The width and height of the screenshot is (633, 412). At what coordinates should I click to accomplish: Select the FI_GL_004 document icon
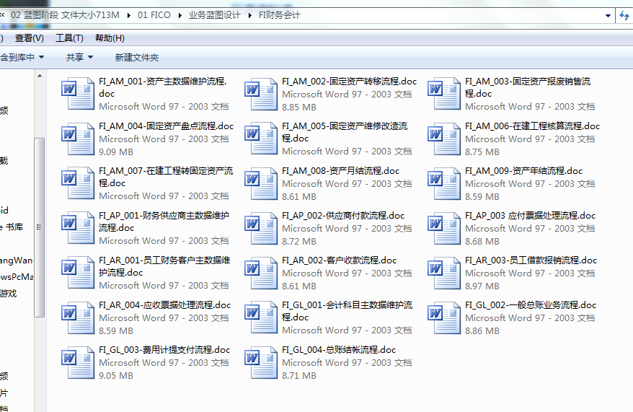pos(261,362)
